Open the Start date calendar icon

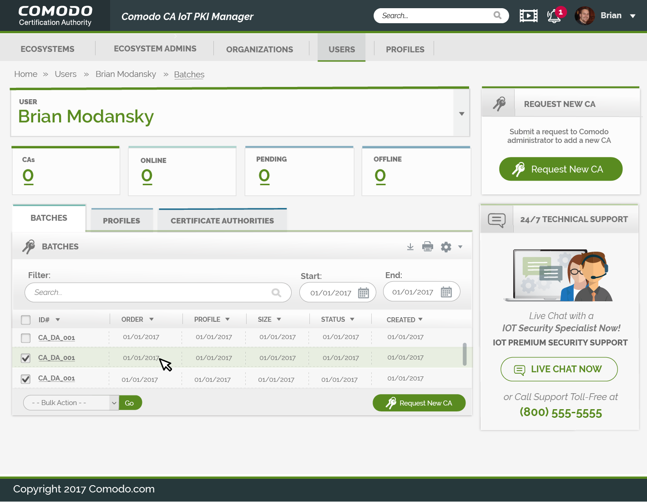click(x=363, y=293)
